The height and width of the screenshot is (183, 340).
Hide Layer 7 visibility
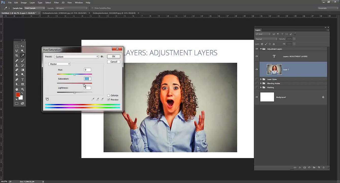tap(257, 69)
